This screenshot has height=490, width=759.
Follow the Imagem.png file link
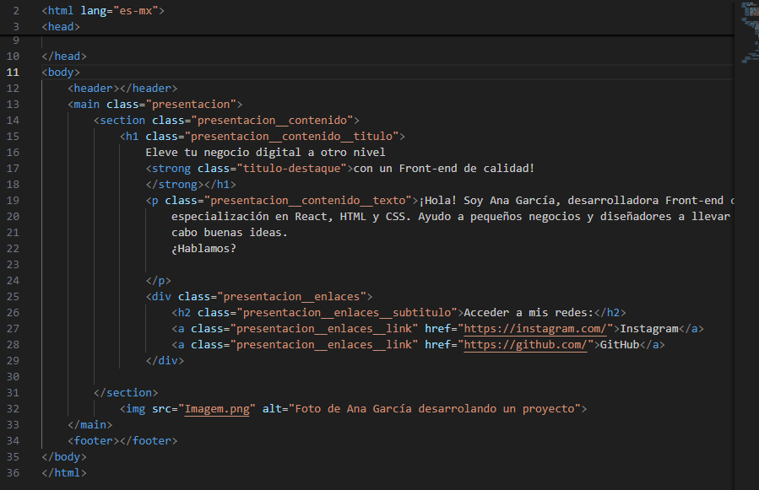coord(217,409)
